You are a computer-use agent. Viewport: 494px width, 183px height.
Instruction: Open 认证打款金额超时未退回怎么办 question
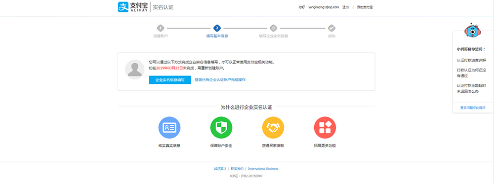(x=471, y=88)
